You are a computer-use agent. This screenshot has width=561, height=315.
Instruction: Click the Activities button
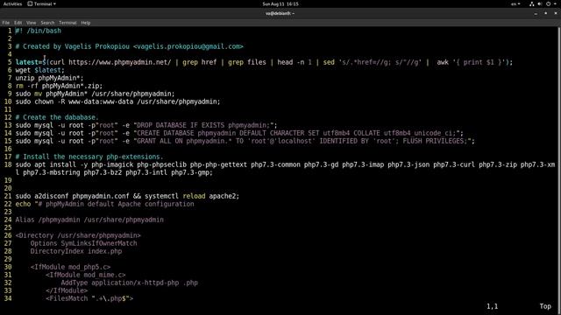[12, 3]
